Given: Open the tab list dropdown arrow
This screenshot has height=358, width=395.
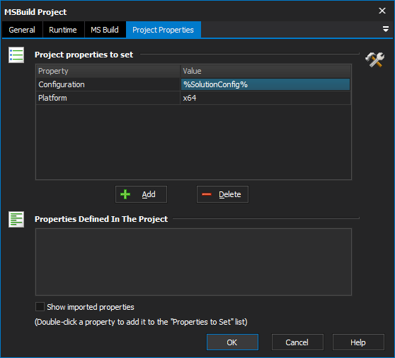Looking at the screenshot, I should coord(385,29).
